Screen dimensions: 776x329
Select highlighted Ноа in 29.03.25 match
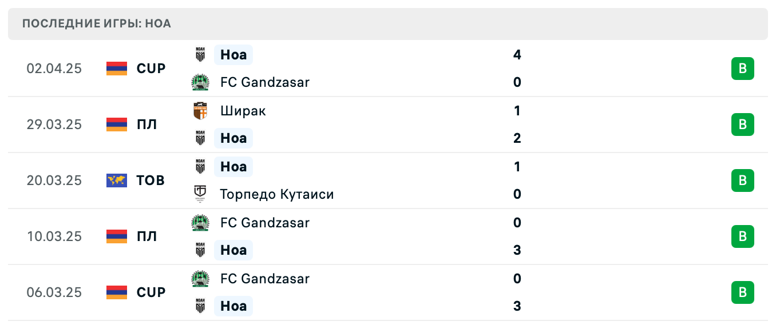pos(233,138)
